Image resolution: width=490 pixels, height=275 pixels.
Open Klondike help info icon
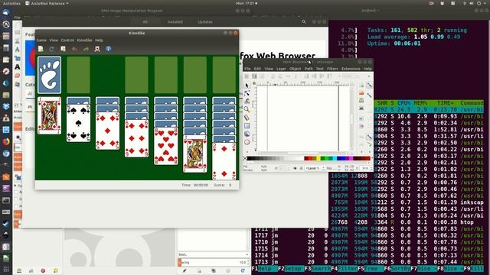coord(109,49)
